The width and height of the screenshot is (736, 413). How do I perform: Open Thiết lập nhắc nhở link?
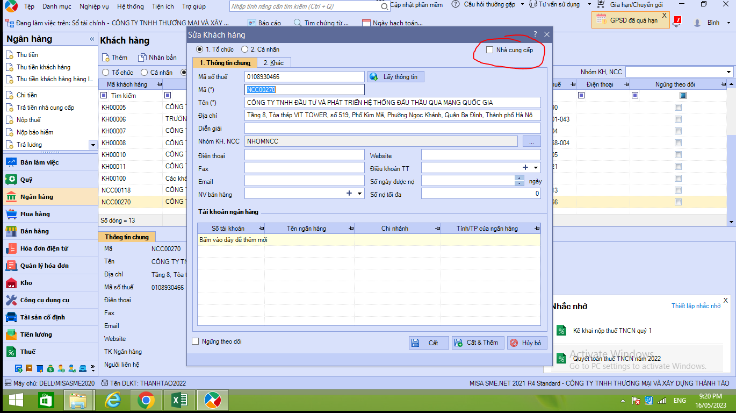696,306
